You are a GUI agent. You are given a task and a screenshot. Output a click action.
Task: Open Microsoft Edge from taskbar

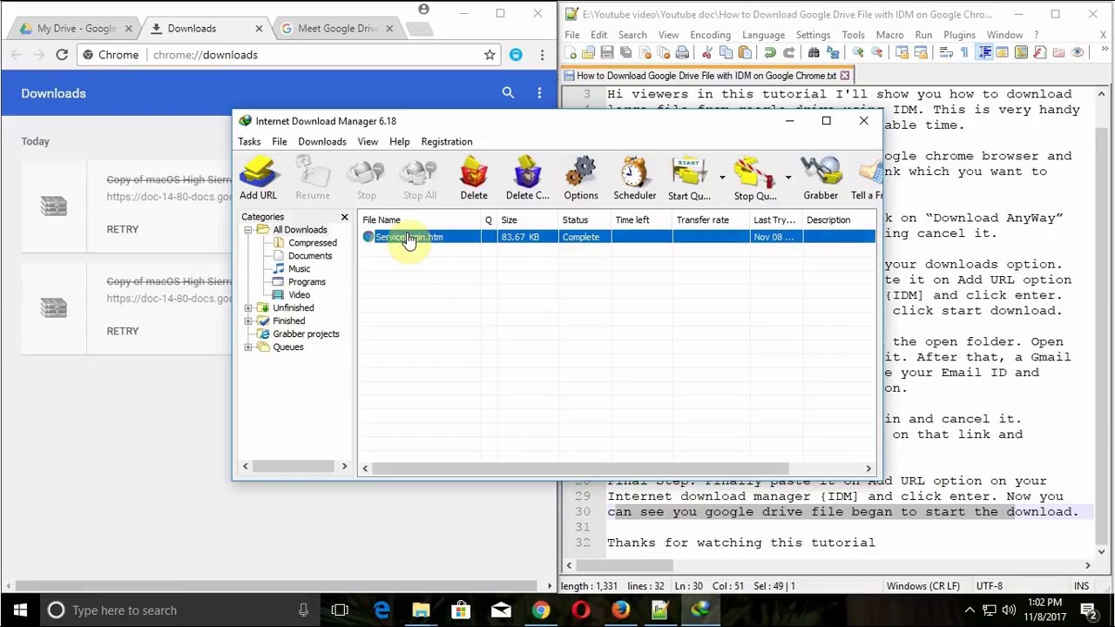(382, 610)
